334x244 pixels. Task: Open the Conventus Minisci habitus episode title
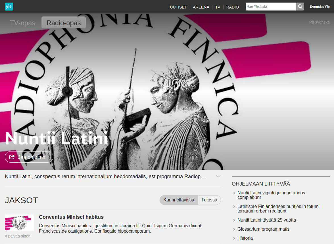tap(71, 217)
